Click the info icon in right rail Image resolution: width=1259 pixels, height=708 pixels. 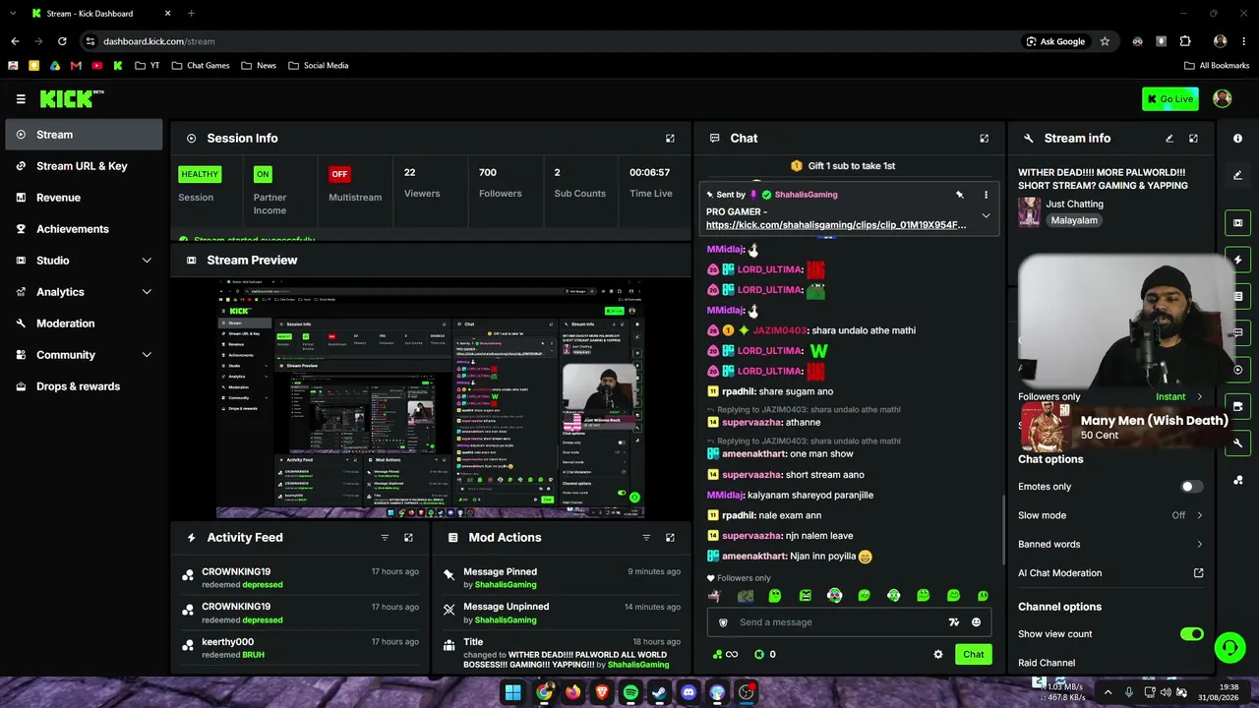click(1237, 139)
